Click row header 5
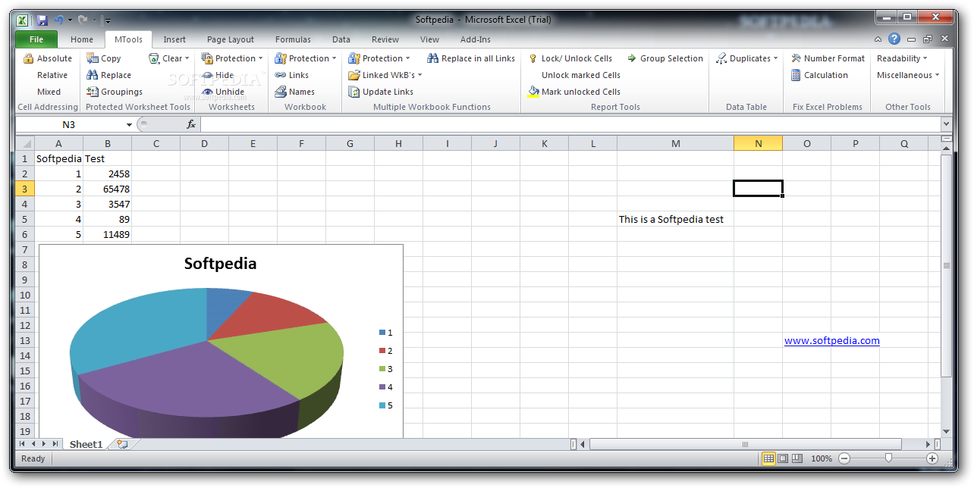974x488 pixels. (x=24, y=219)
